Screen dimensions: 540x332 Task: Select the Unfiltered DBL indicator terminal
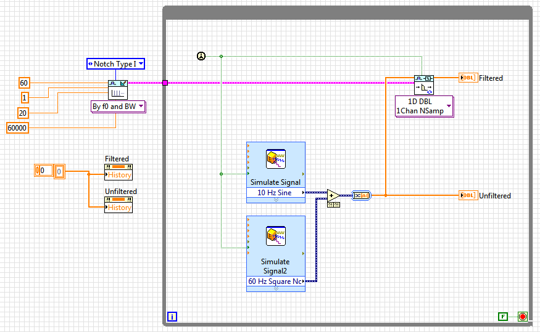click(468, 195)
